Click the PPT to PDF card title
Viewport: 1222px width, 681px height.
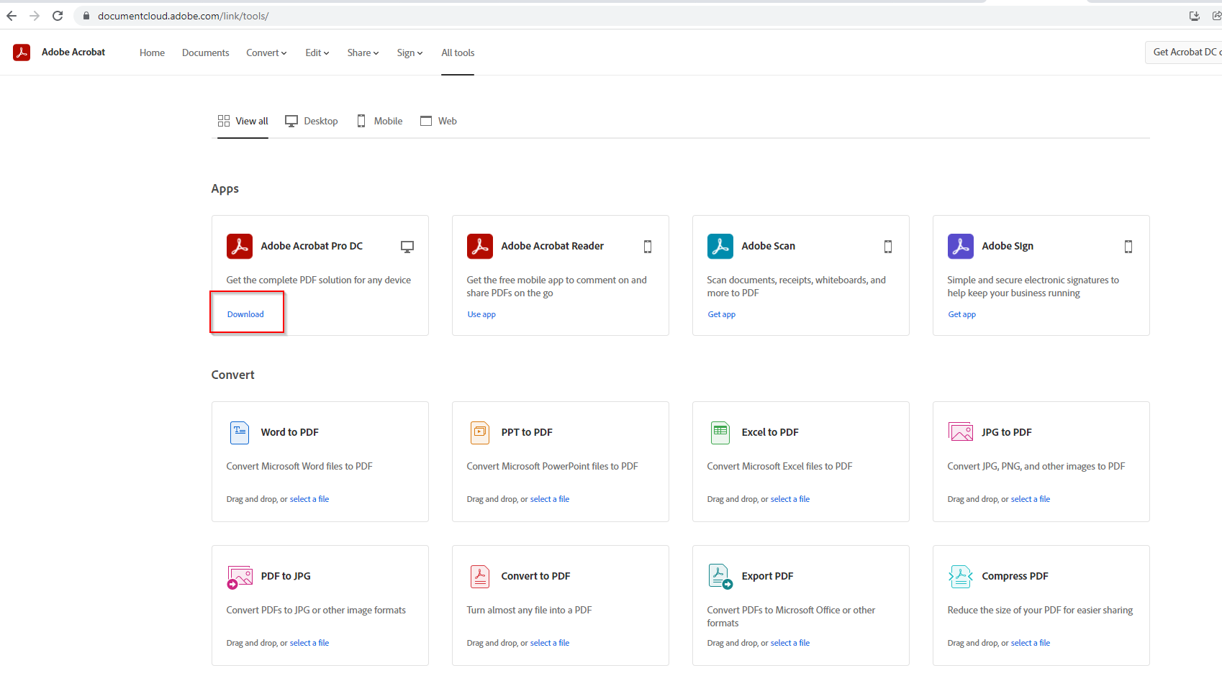[527, 432]
